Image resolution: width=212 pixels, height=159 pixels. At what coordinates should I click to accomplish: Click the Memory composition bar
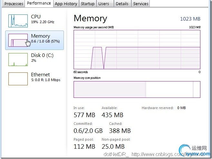(x=137, y=89)
